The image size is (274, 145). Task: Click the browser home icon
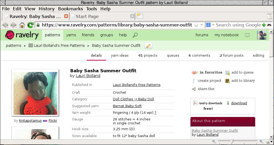pyautogui.click(x=22, y=25)
